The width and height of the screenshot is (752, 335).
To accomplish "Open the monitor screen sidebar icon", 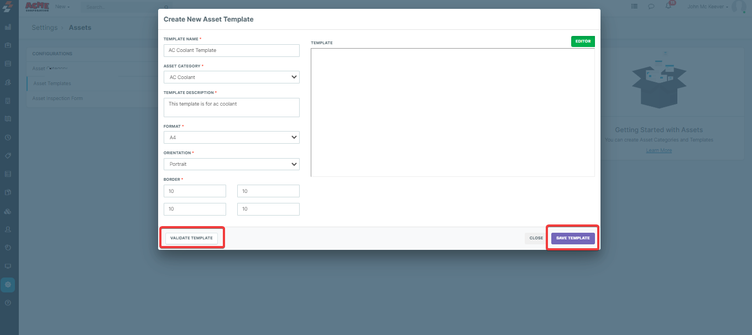I will tap(8, 266).
